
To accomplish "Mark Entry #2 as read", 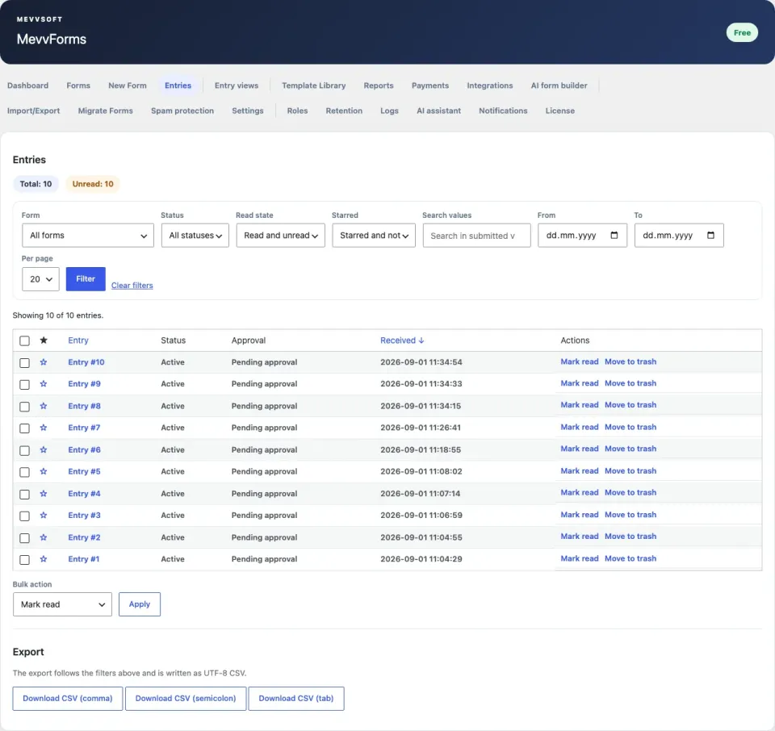I will click(580, 537).
